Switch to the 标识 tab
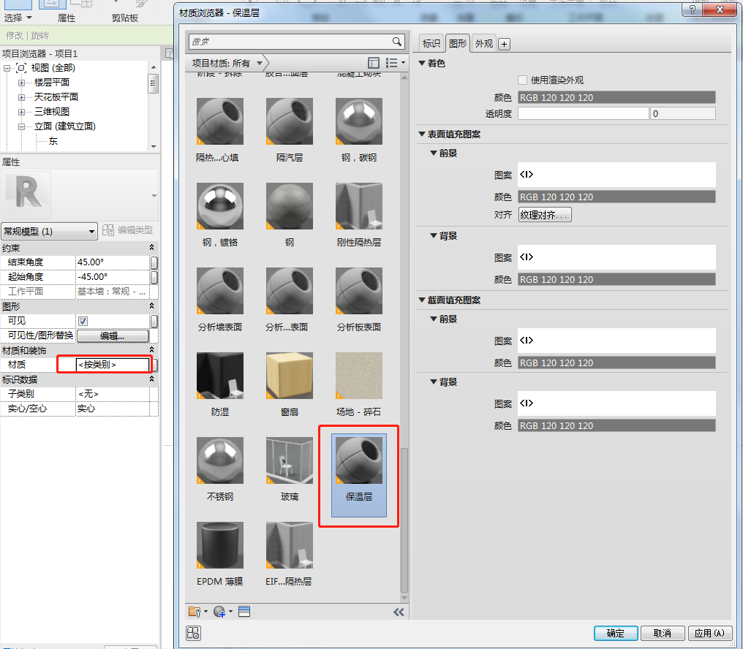This screenshot has width=743, height=649. pyautogui.click(x=431, y=44)
